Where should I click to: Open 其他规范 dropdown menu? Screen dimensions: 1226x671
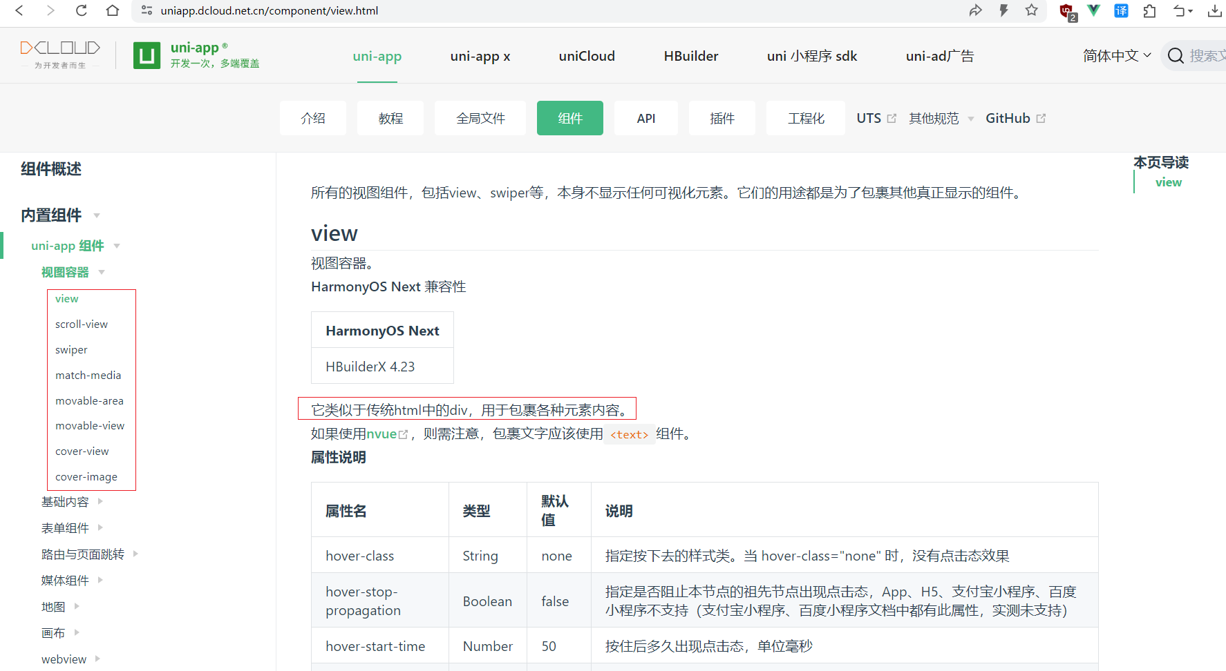pyautogui.click(x=941, y=118)
